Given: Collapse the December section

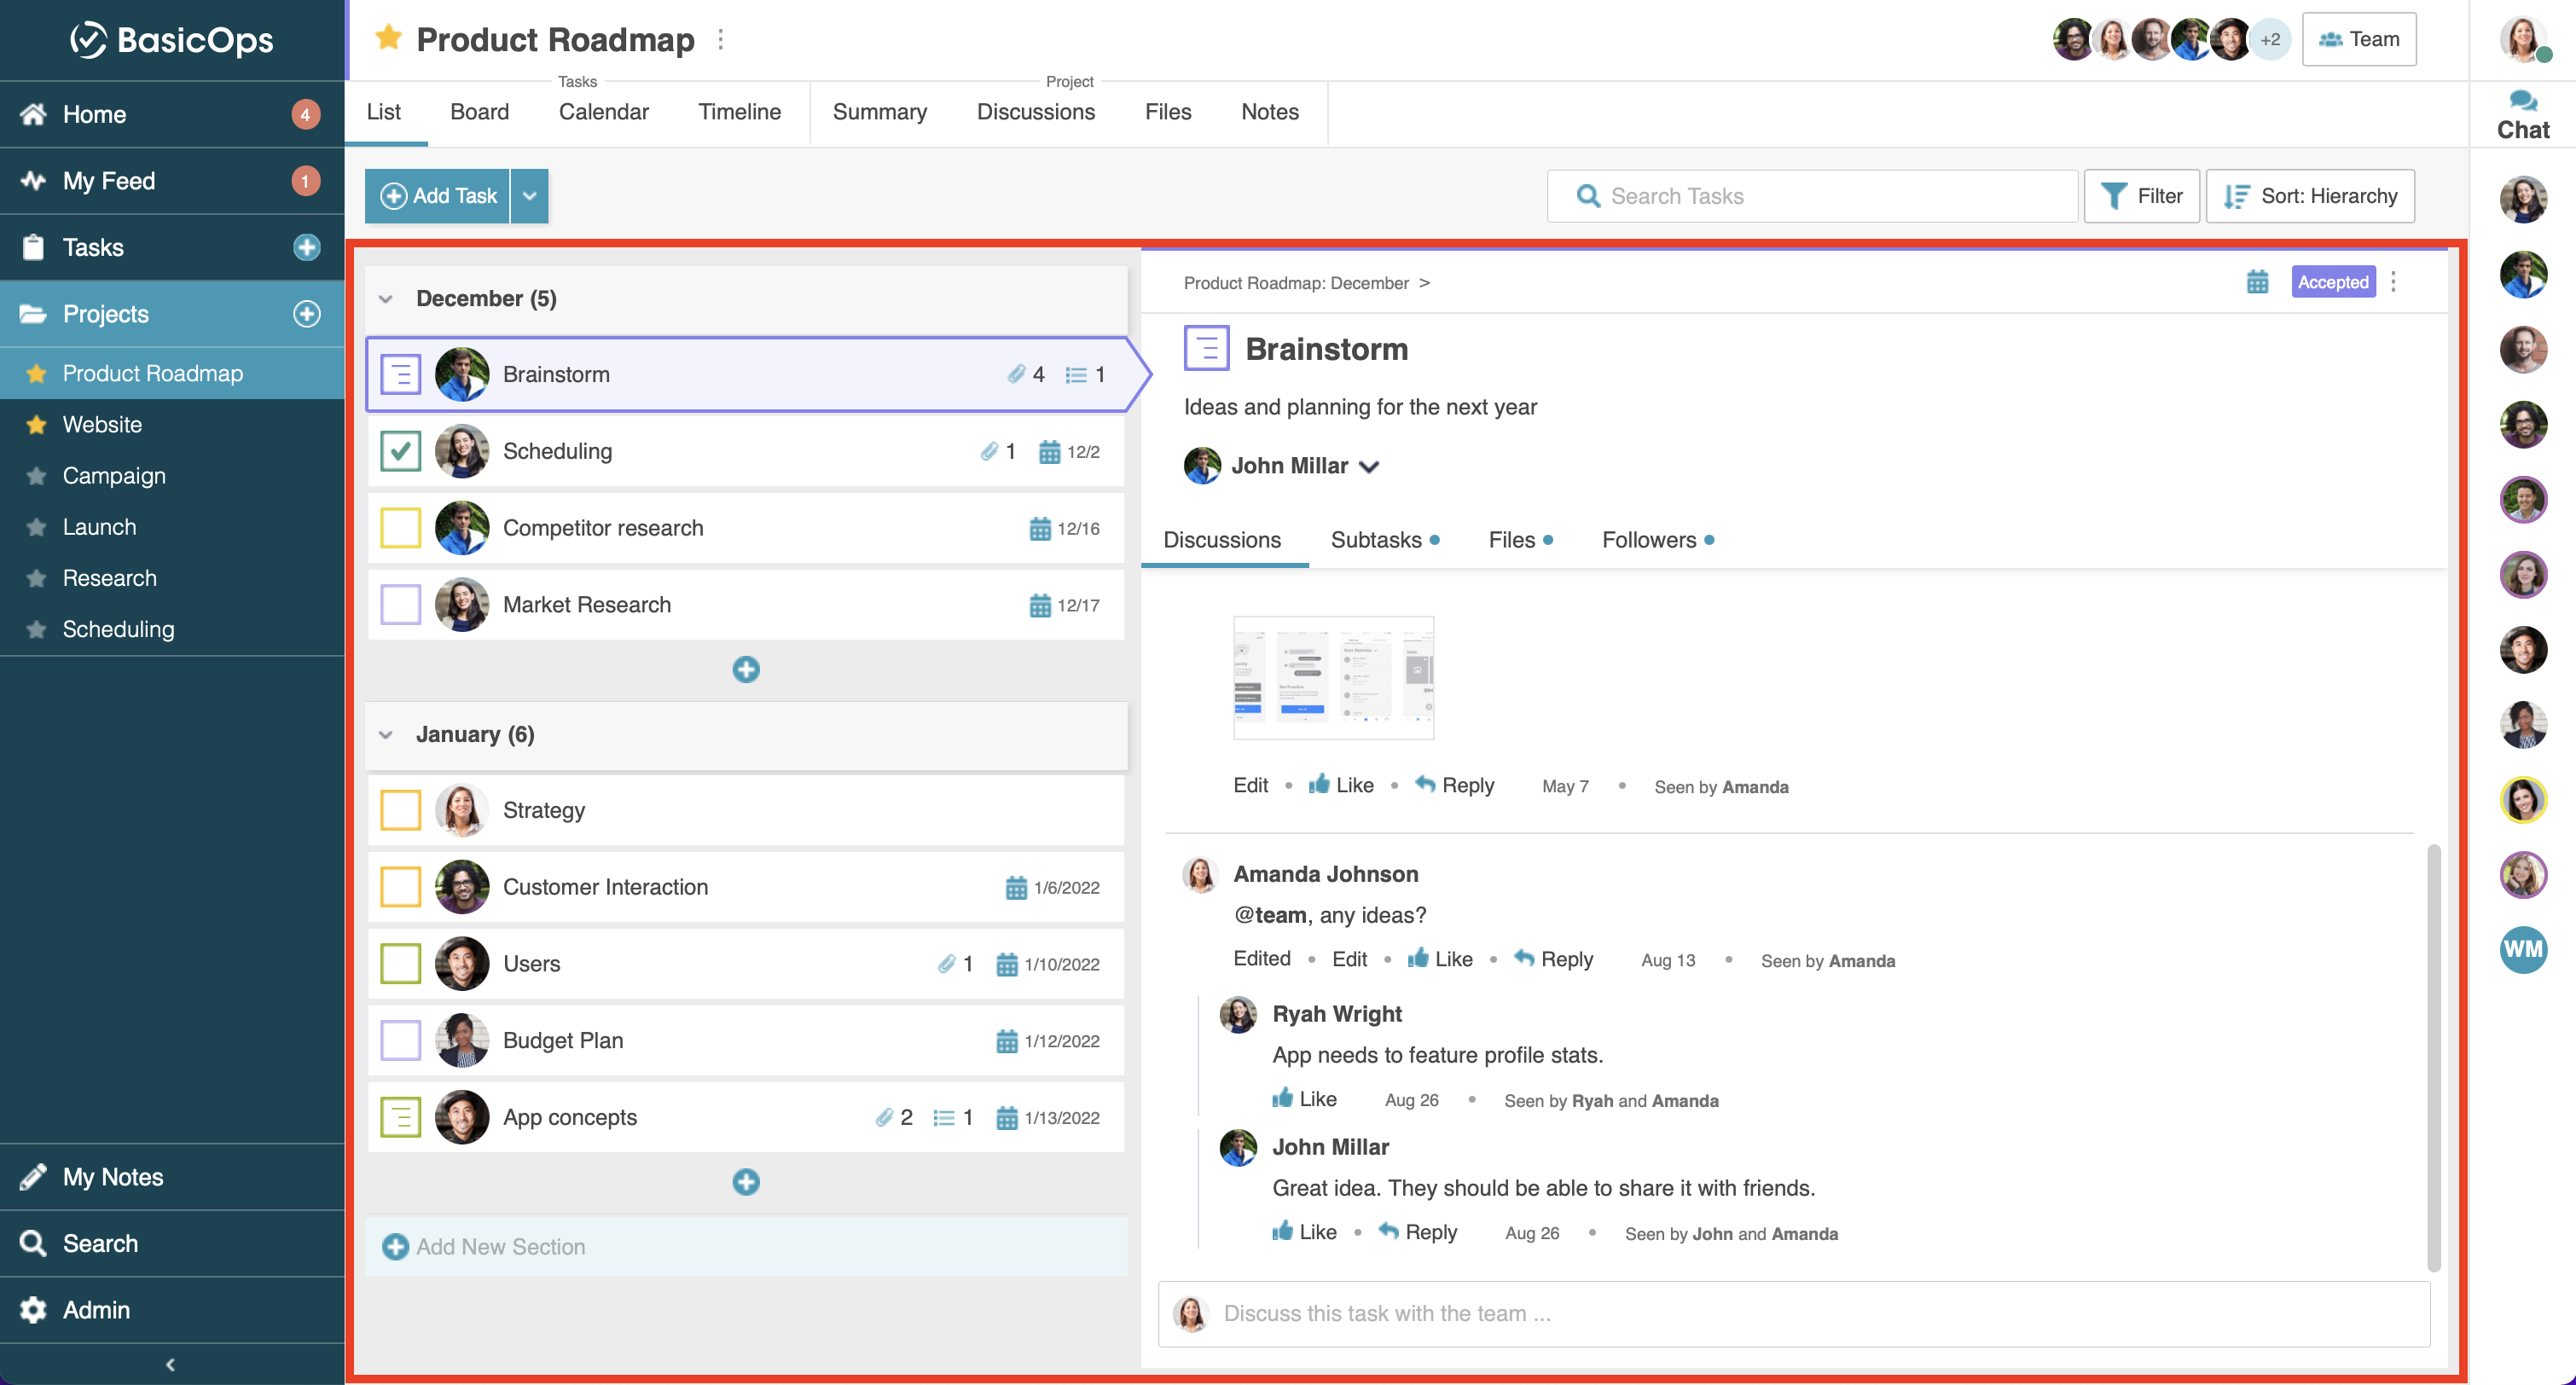Looking at the screenshot, I should 386,299.
